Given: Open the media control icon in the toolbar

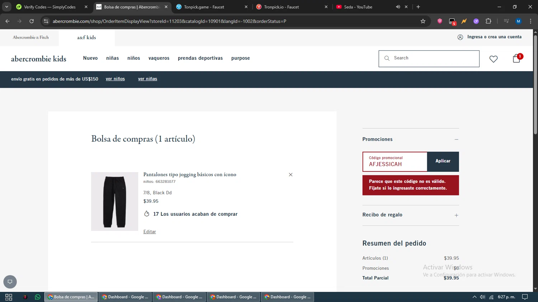Looking at the screenshot, I should coord(506,21).
